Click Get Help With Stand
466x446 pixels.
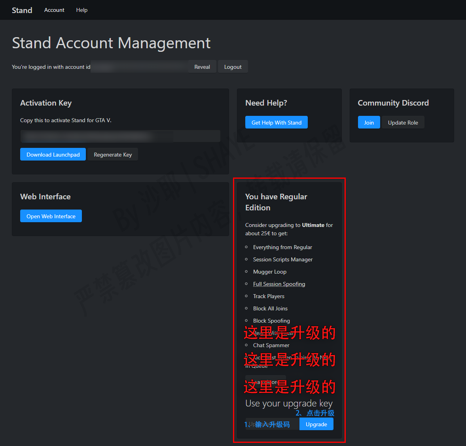tap(276, 123)
